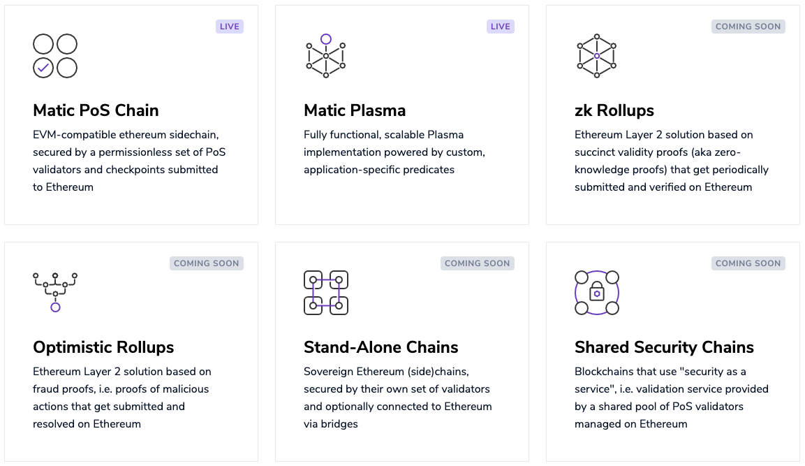Click the Matic Plasma network icon
This screenshot has width=805, height=466.
pyautogui.click(x=326, y=55)
